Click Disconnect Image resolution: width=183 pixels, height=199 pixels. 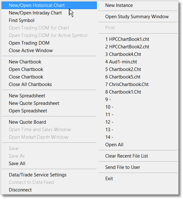[49, 190]
